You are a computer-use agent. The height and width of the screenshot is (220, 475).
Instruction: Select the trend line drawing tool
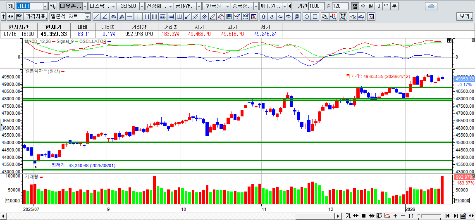(96, 17)
